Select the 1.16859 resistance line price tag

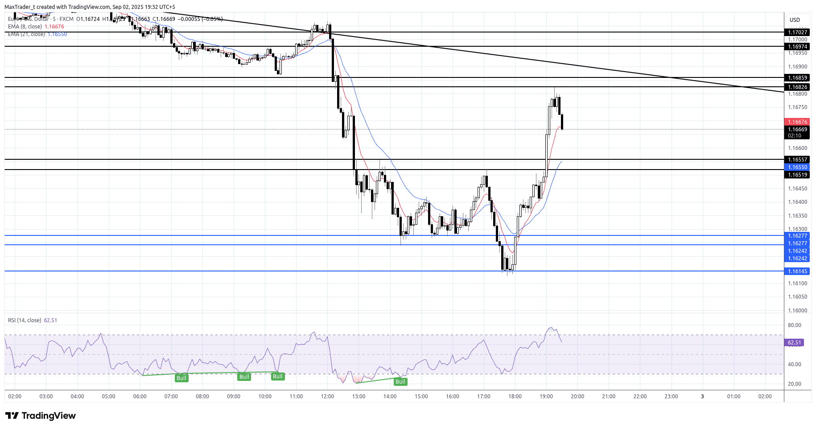coord(797,78)
